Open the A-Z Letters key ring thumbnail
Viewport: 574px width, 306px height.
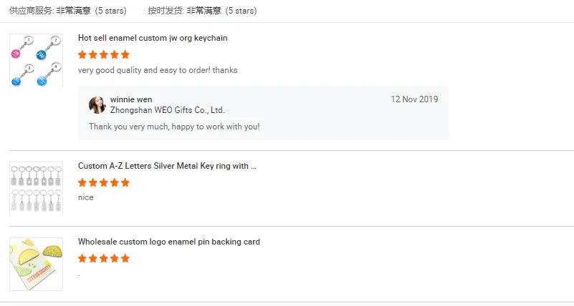36,188
